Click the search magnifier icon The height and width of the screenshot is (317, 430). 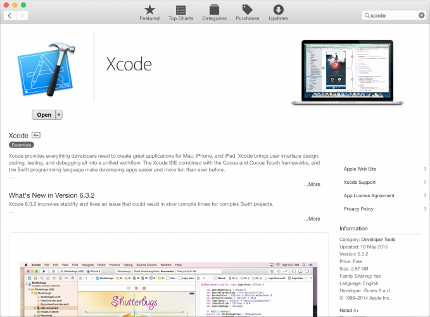367,15
